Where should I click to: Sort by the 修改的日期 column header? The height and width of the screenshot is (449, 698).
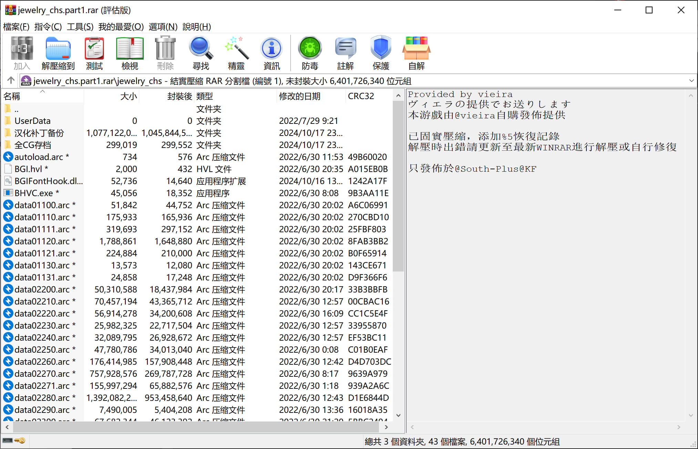point(299,96)
